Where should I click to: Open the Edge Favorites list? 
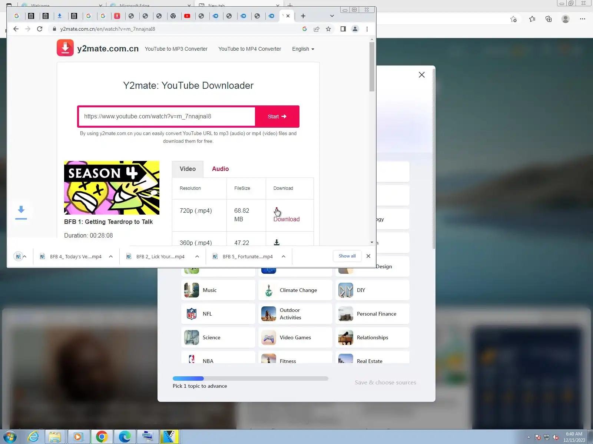532,19
